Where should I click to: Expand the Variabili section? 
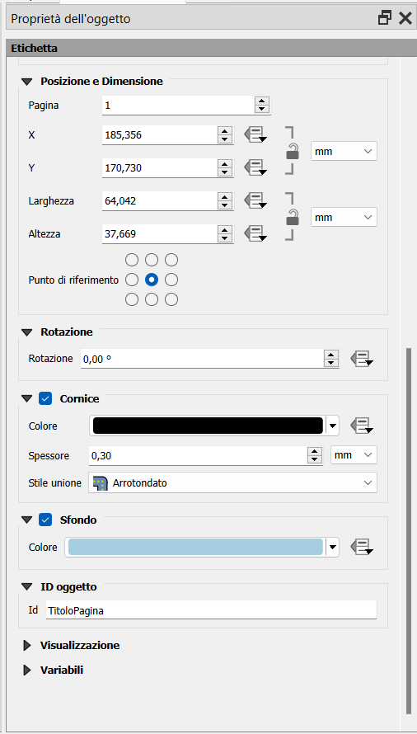26,670
